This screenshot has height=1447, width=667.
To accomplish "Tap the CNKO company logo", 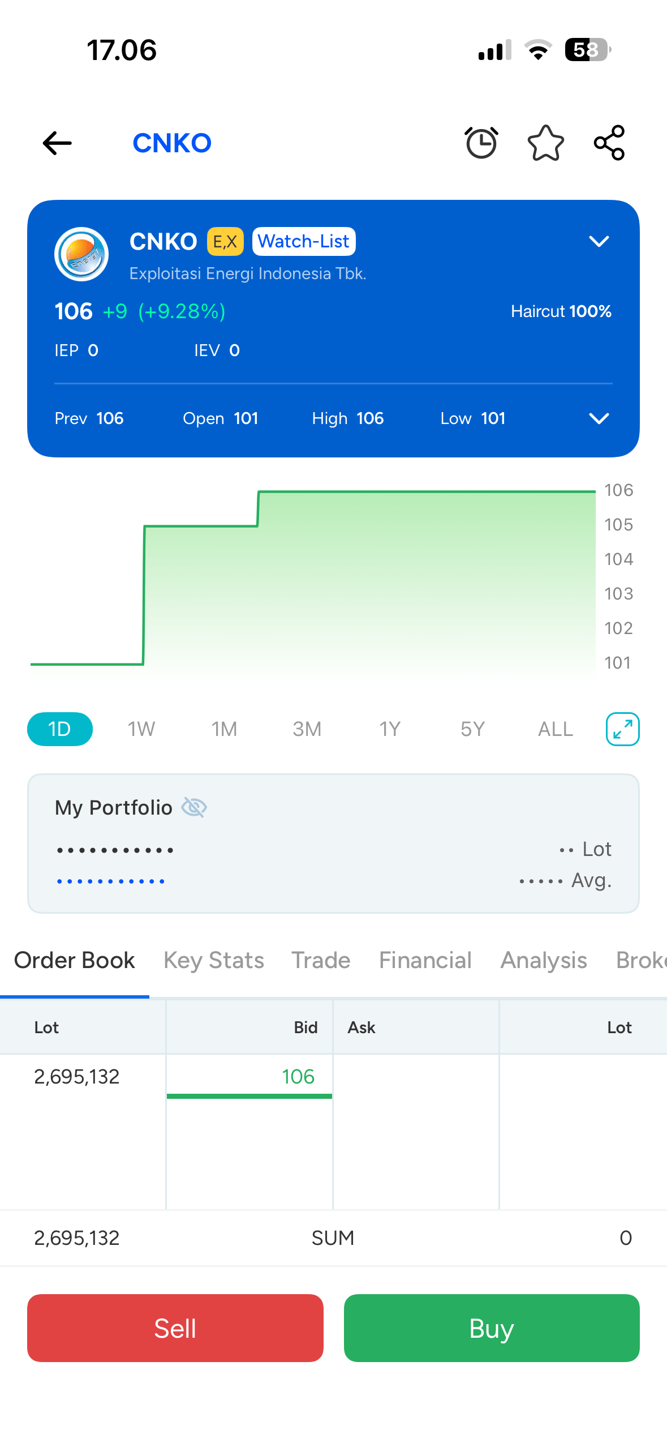I will pos(81,254).
